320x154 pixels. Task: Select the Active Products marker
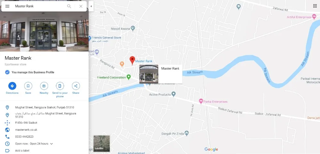pos(173,94)
